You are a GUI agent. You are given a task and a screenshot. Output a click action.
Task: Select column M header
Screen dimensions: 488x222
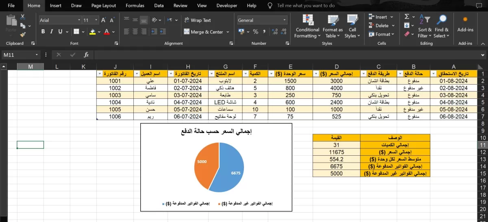(30, 67)
